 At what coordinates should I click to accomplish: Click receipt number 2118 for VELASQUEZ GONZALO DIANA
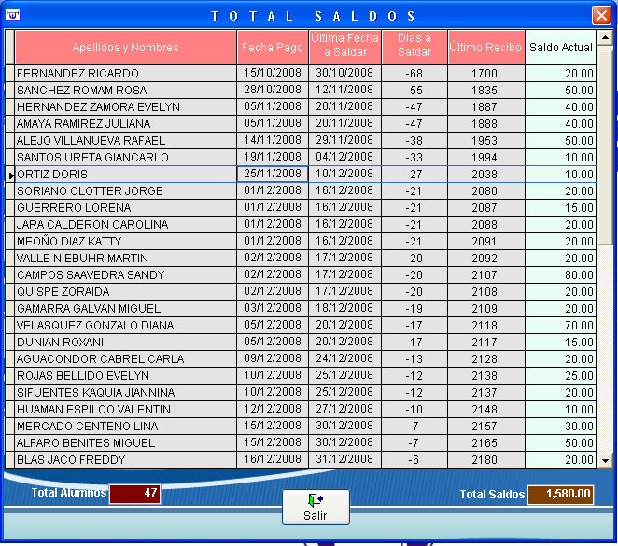click(485, 326)
